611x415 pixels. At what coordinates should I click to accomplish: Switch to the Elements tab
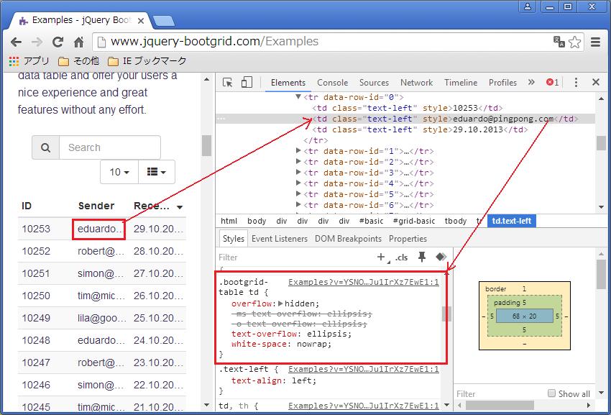point(288,82)
